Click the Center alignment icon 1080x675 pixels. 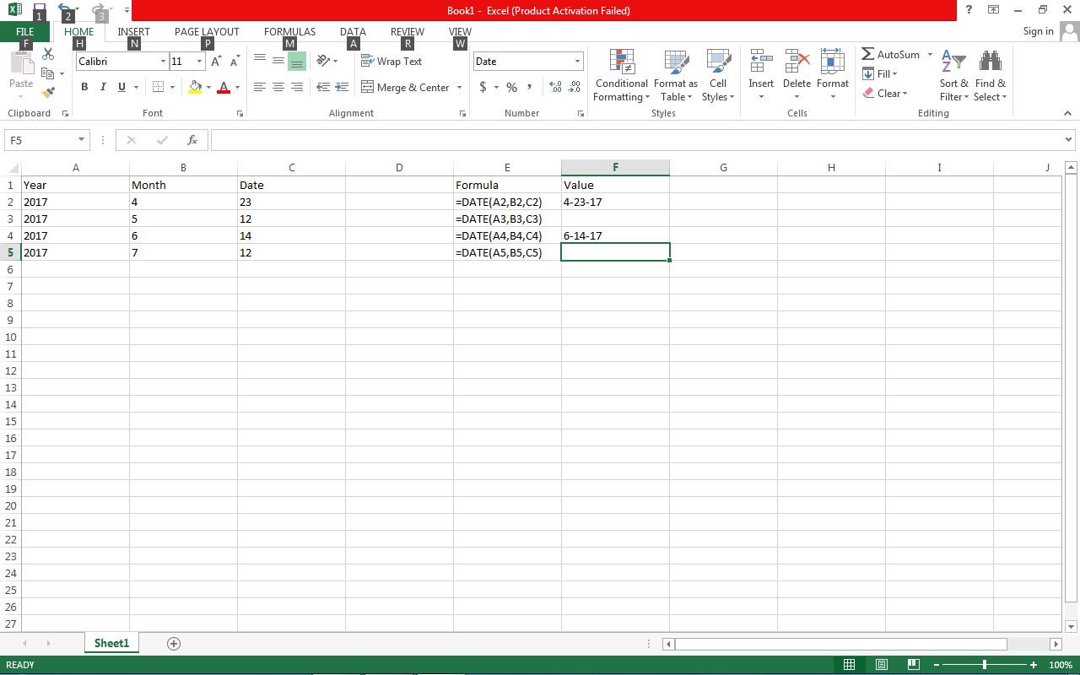point(278,87)
